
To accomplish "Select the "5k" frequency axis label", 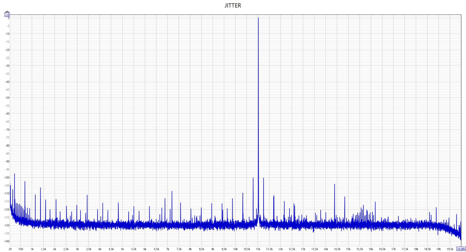I will coord(122,249).
